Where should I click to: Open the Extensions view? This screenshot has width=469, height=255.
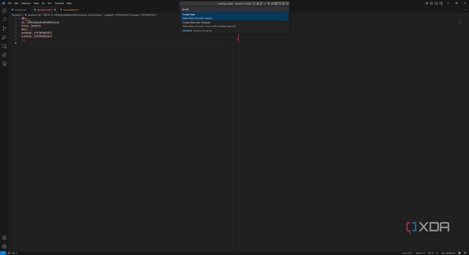4,55
